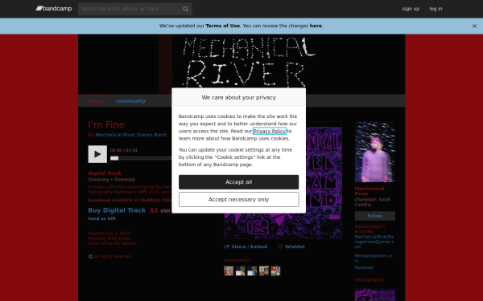The width and height of the screenshot is (483, 301).
Task: Click the Share arrow icon
Action: [227, 246]
